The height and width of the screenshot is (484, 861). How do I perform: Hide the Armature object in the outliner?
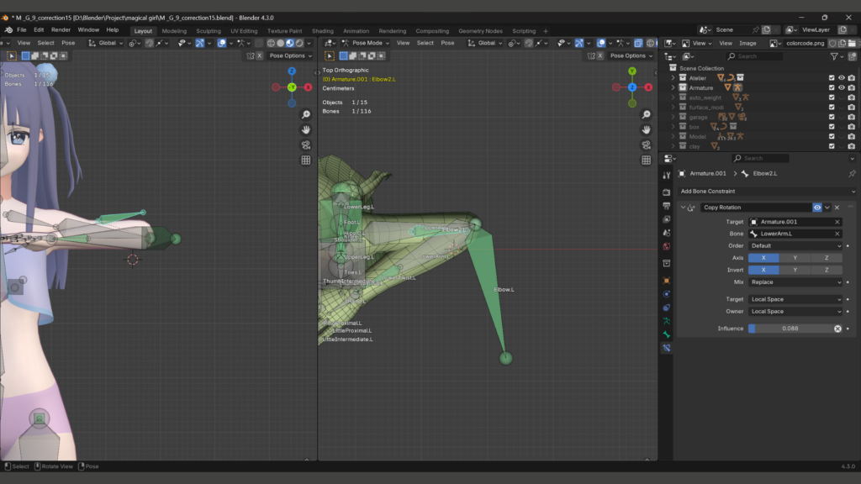(x=841, y=87)
